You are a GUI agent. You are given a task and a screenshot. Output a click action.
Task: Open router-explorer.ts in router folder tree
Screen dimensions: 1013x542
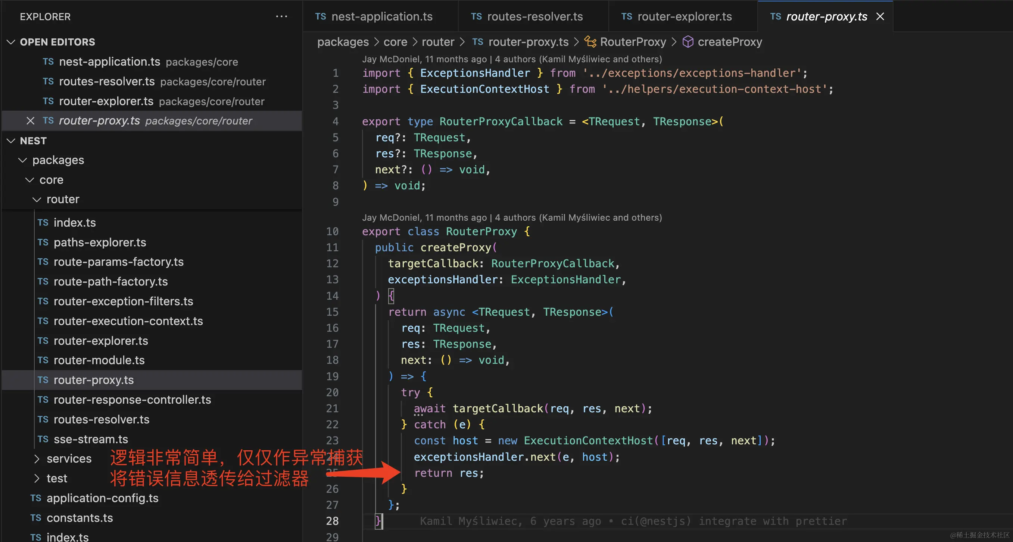click(x=152, y=340)
